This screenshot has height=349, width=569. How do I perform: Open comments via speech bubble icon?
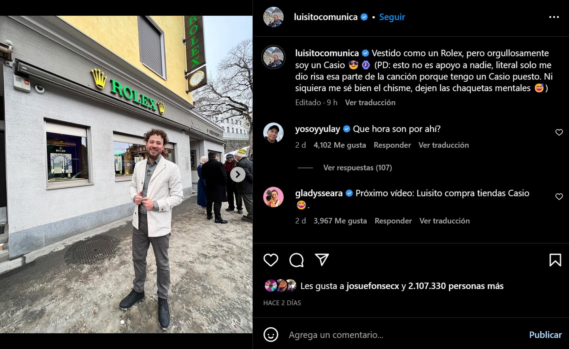pyautogui.click(x=296, y=260)
